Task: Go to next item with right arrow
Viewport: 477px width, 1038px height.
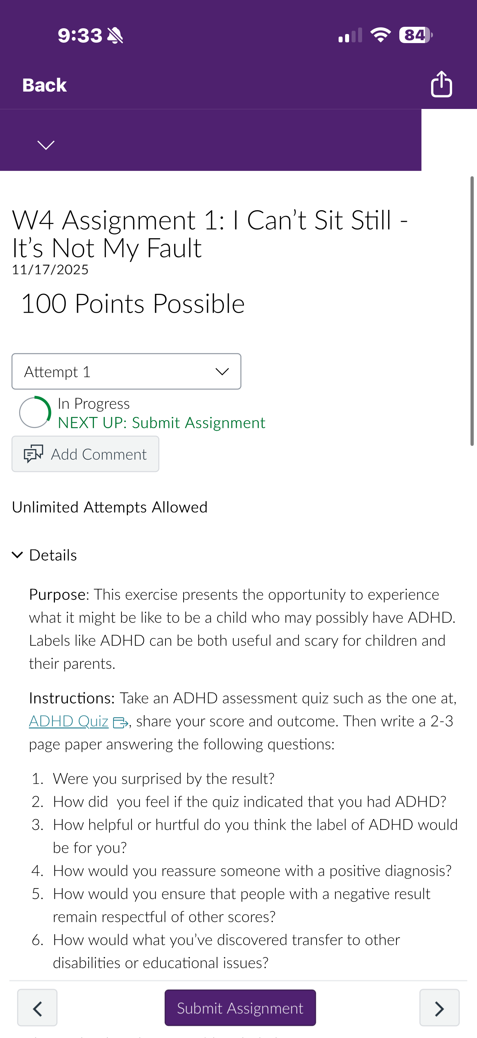Action: [439, 1008]
